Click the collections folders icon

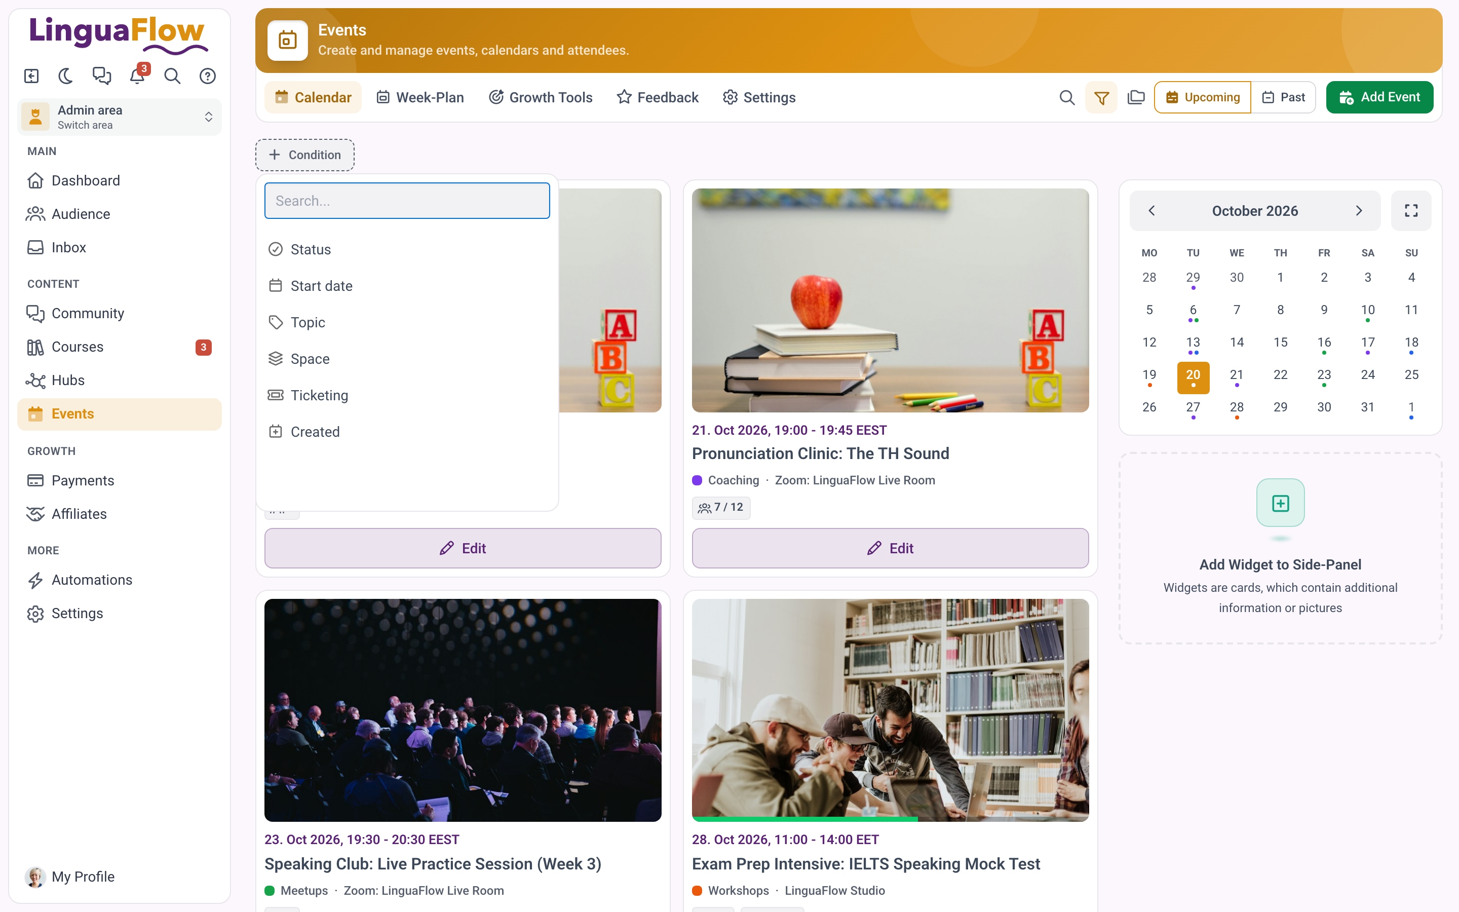point(1136,97)
